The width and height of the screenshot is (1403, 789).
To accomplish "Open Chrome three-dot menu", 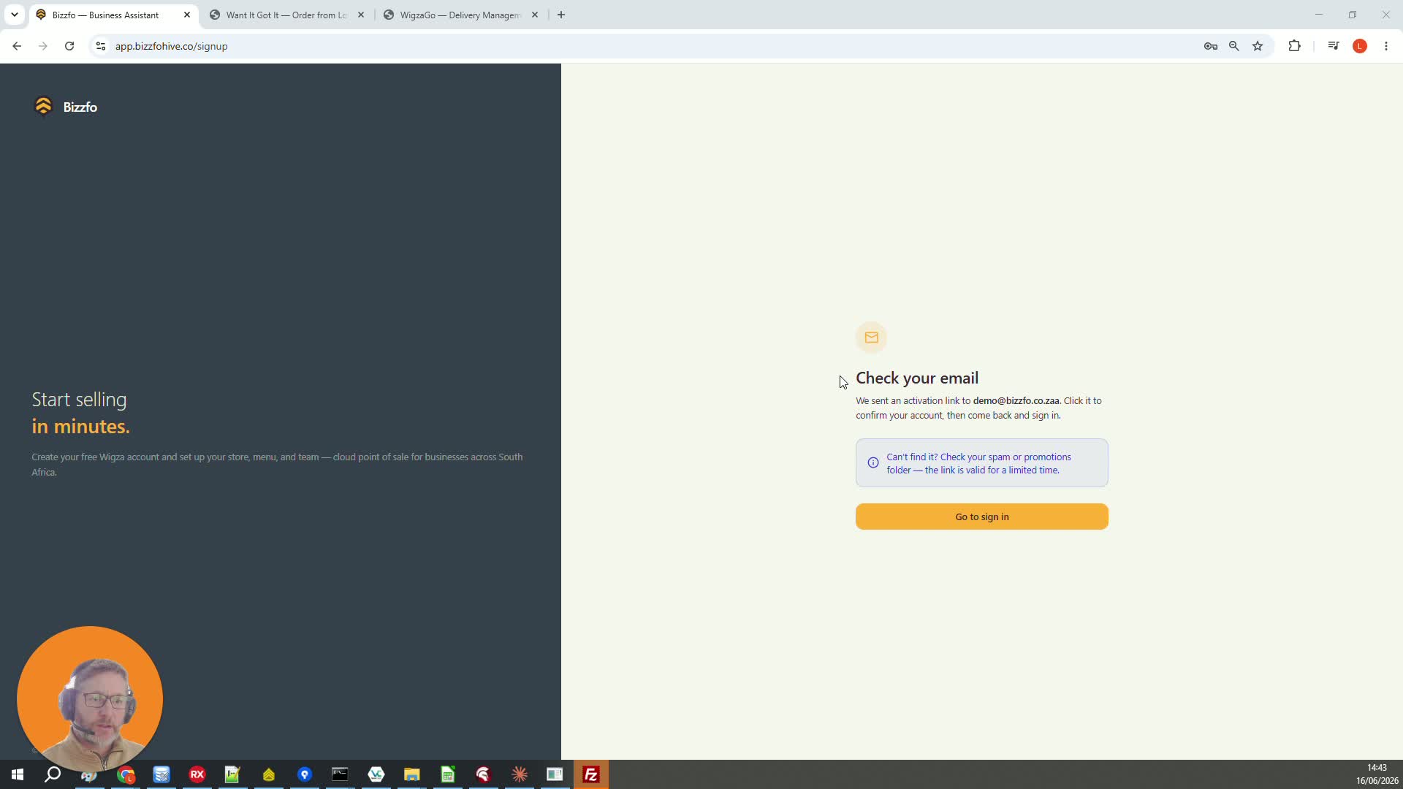I will pos(1385,46).
